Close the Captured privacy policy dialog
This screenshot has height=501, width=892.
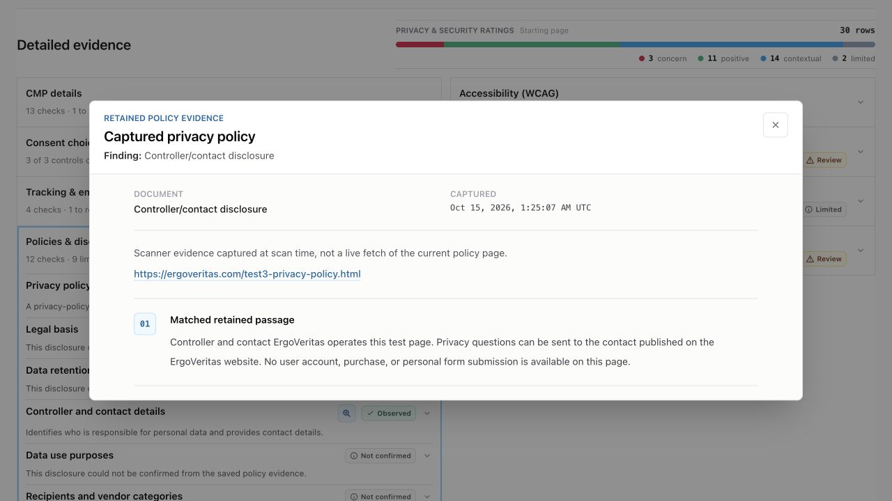(x=776, y=125)
